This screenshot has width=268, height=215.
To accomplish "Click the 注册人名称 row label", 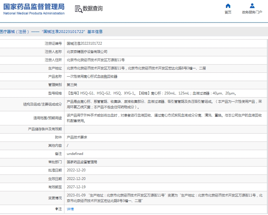I will 53,52.
